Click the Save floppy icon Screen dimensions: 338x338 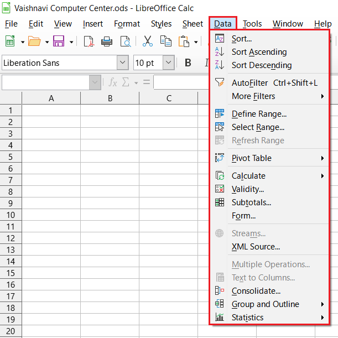(x=59, y=41)
